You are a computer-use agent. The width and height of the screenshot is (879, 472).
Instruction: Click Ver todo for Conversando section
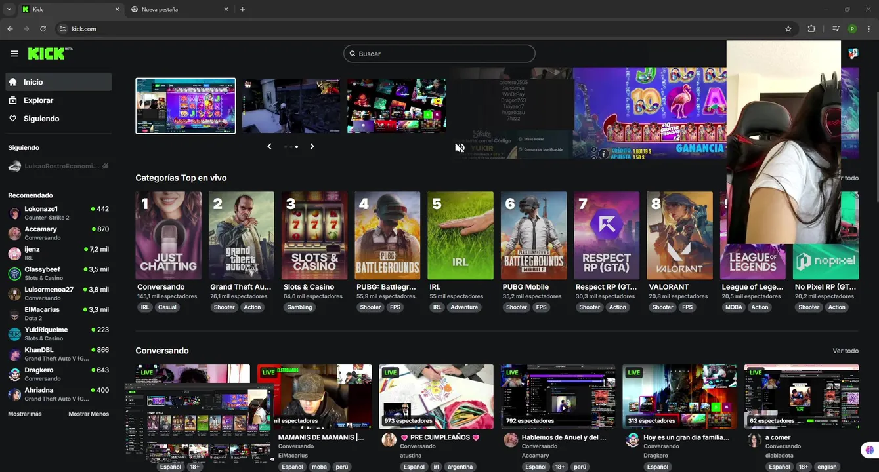coord(846,351)
